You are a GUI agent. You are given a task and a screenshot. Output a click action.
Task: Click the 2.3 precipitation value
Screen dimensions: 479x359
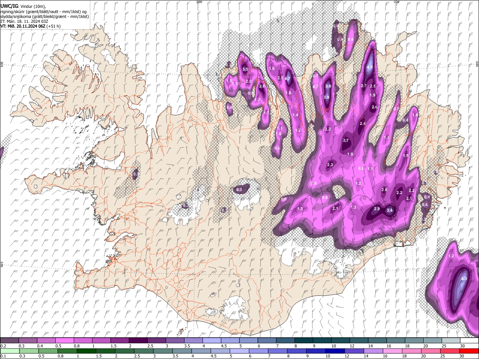coord(330,165)
